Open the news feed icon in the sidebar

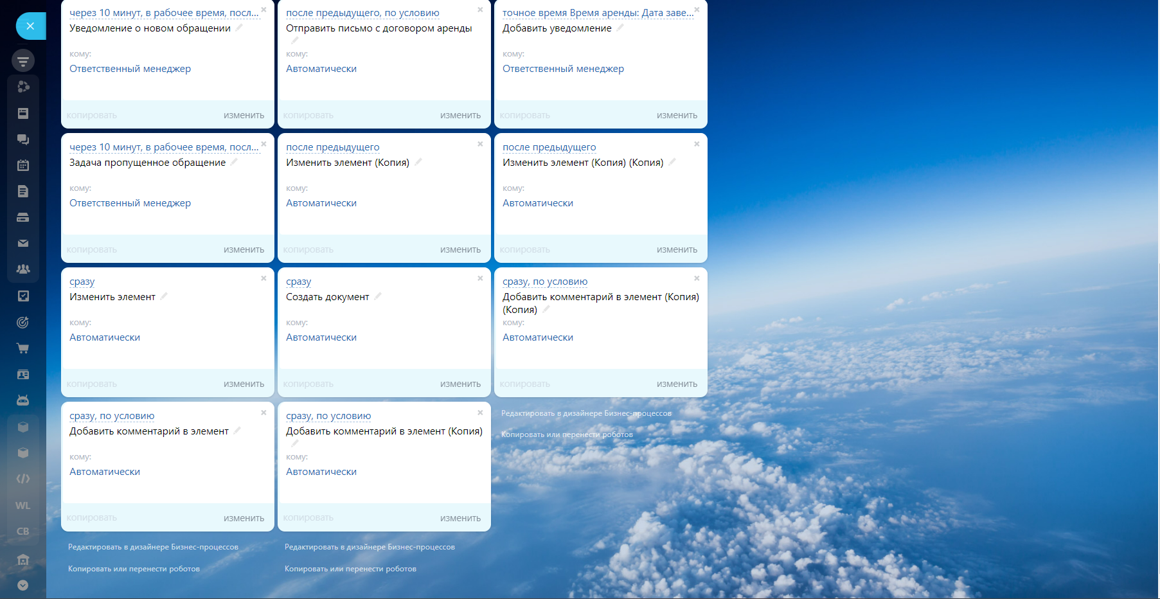pyautogui.click(x=23, y=113)
